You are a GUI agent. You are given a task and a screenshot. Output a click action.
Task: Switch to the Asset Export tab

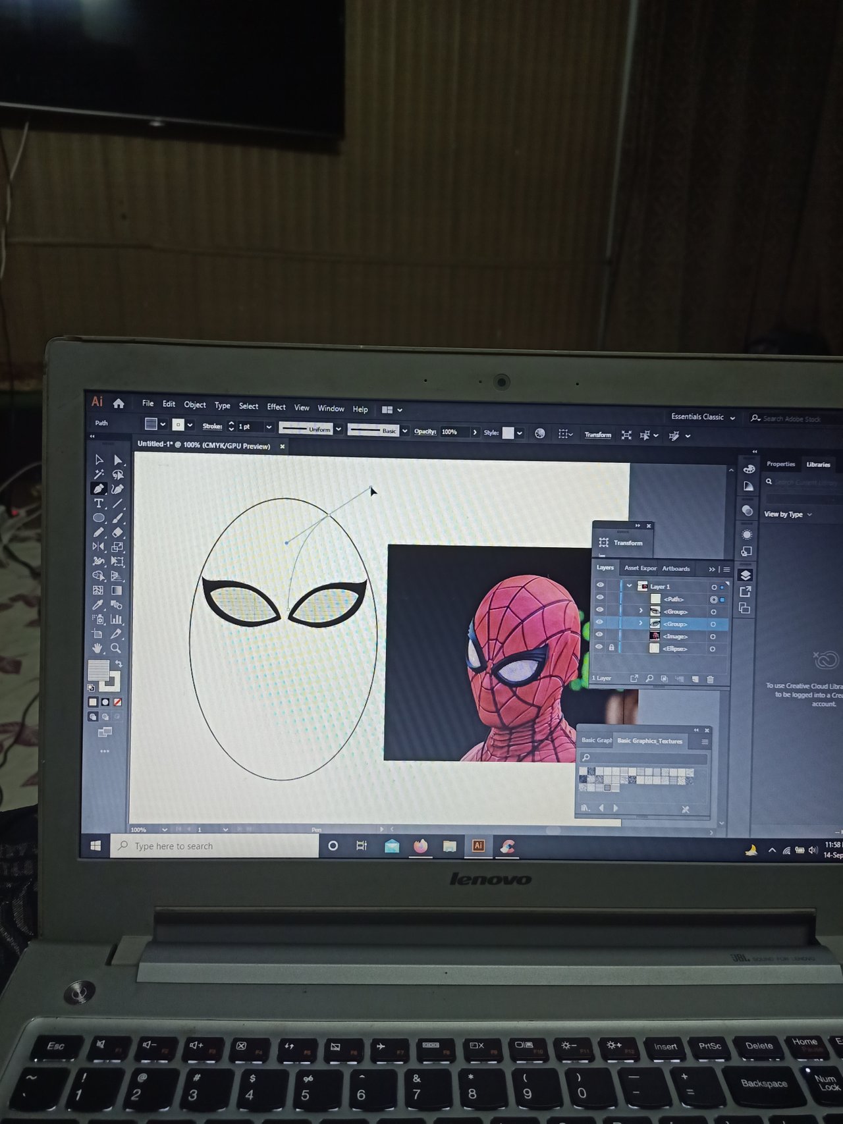[640, 568]
